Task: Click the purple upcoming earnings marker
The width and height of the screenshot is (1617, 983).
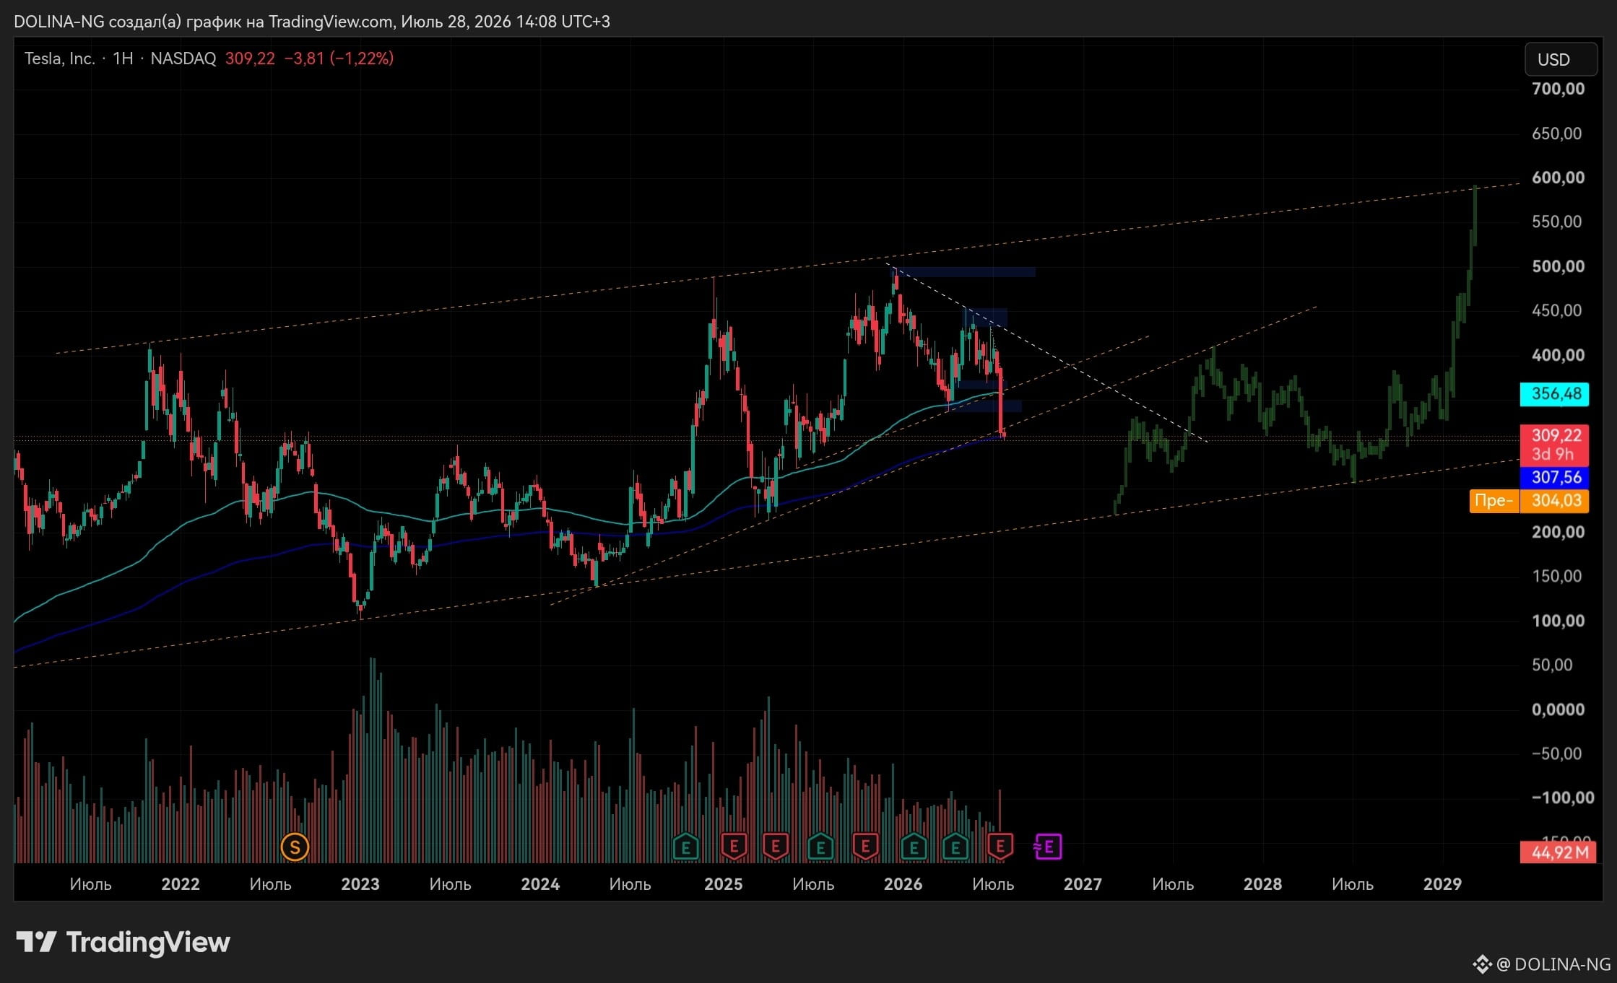Action: coord(1048,847)
